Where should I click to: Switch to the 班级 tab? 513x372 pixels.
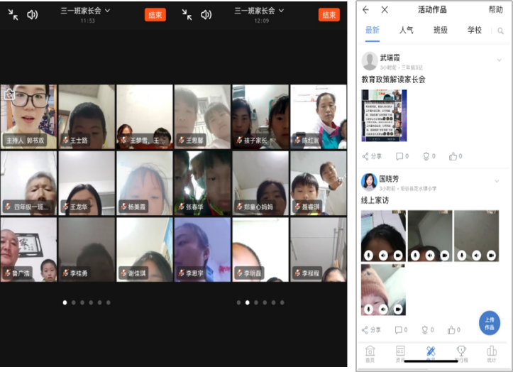pos(441,31)
